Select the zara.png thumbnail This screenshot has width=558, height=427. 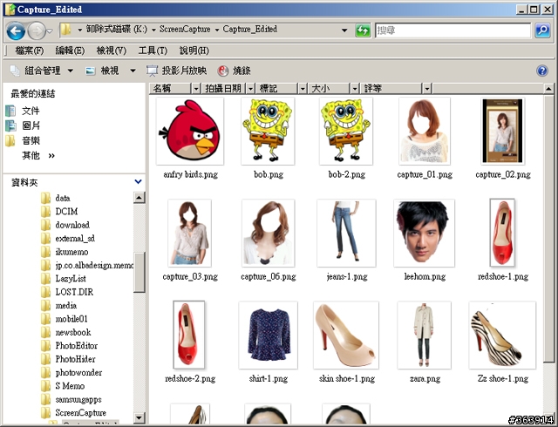pos(425,335)
